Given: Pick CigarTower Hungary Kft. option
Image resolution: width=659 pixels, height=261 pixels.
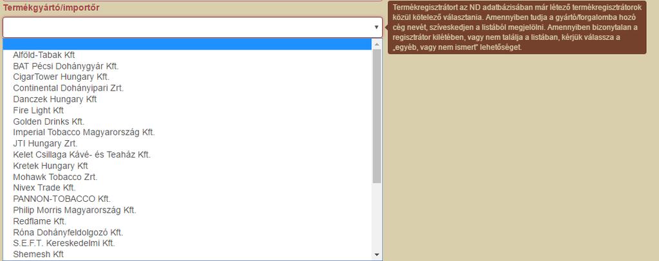Looking at the screenshot, I should point(61,77).
